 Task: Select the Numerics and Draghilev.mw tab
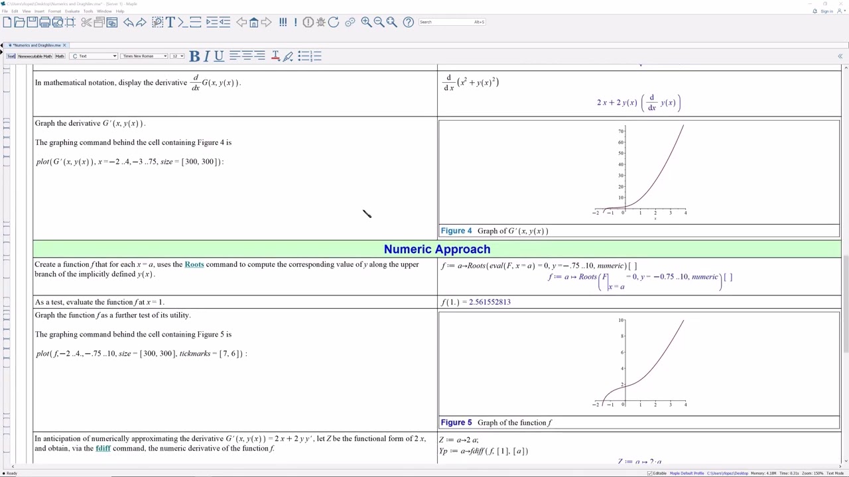point(36,45)
